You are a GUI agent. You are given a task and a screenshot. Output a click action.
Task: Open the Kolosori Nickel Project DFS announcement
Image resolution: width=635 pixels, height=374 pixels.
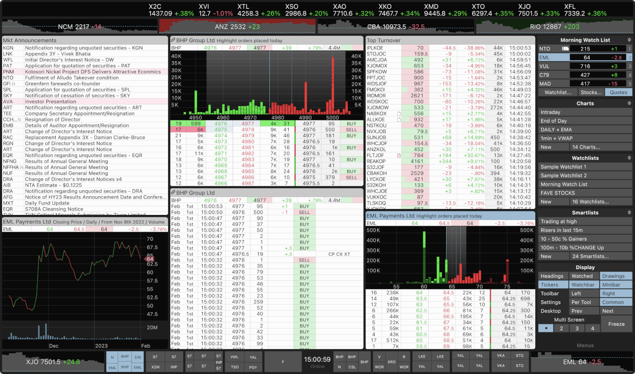(x=93, y=72)
